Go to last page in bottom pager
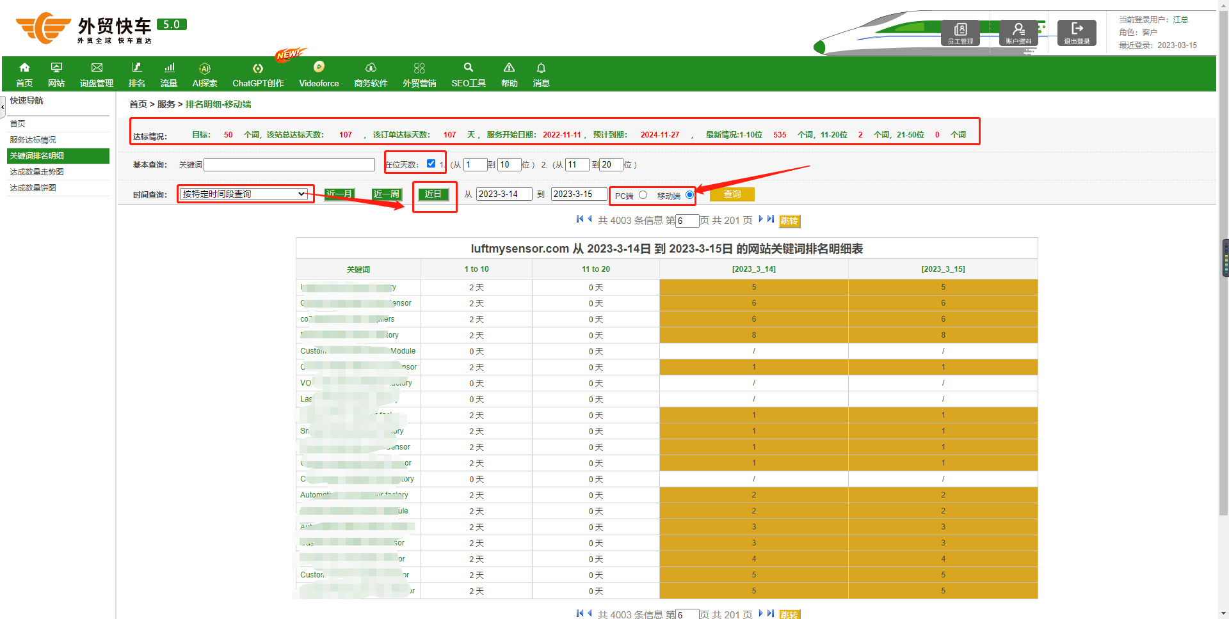This screenshot has width=1229, height=619. [x=771, y=613]
